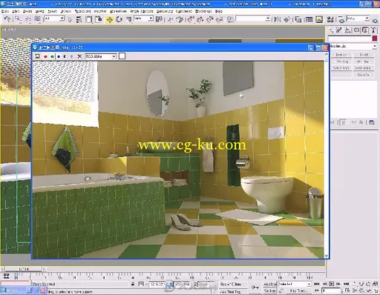
Task: Open the Modify panel tab
Action: pos(339,30)
